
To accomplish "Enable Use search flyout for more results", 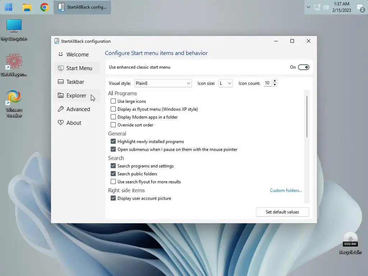I will tap(113, 181).
